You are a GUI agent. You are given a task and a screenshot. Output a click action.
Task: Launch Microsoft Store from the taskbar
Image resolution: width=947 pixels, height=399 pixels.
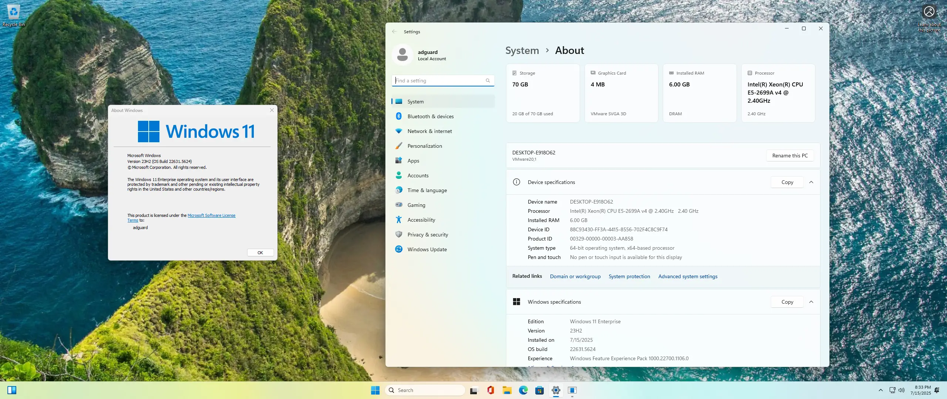tap(540, 390)
